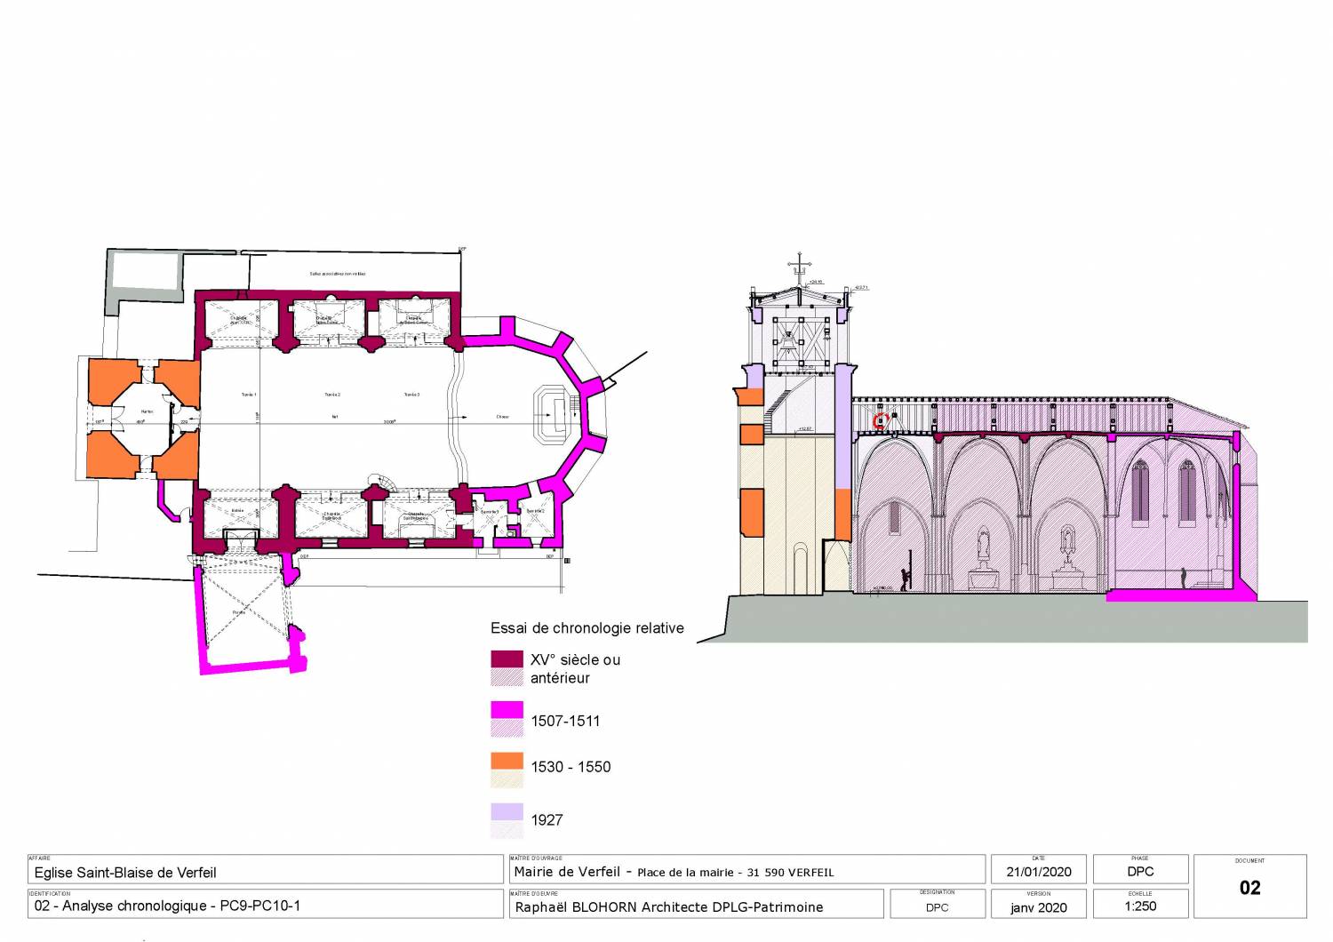1333x942 pixels.
Task: Click the 'Essai de chronologie relative' legend title
Action: click(x=587, y=628)
